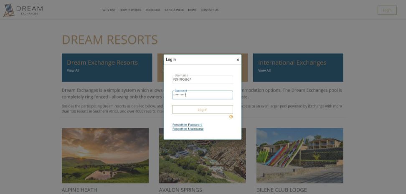Click the Login button in header
406x194 pixels.
click(387, 10)
